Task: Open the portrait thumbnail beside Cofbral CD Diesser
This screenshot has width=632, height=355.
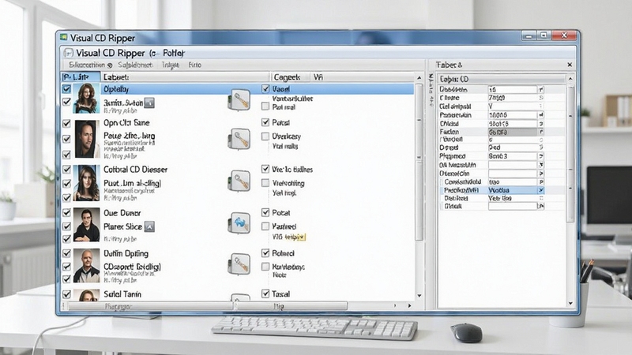Action: pos(86,183)
